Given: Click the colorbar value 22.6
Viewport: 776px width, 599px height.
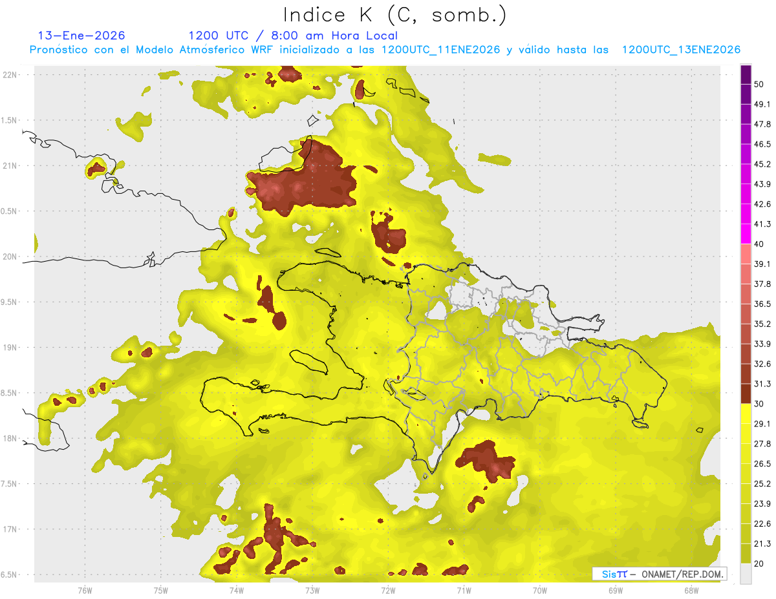Looking at the screenshot, I should (762, 524).
